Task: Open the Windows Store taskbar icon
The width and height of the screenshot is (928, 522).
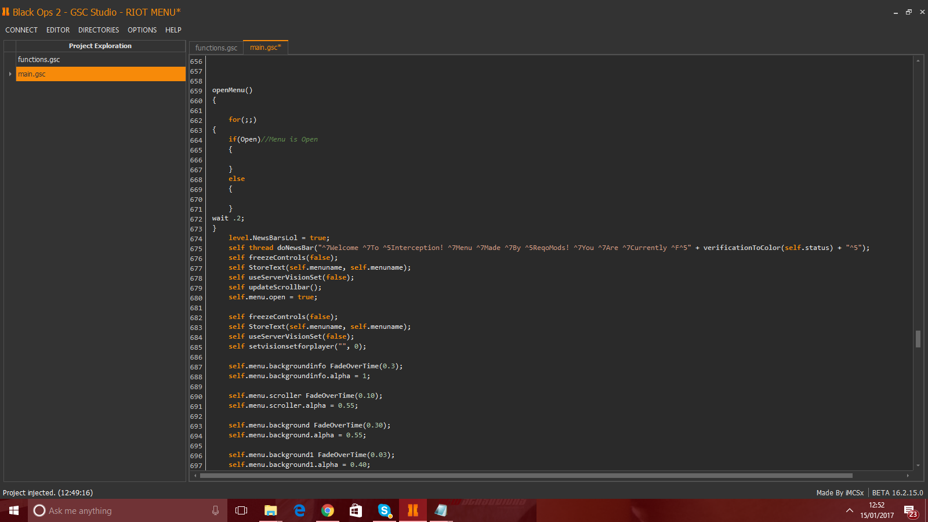Action: point(356,510)
